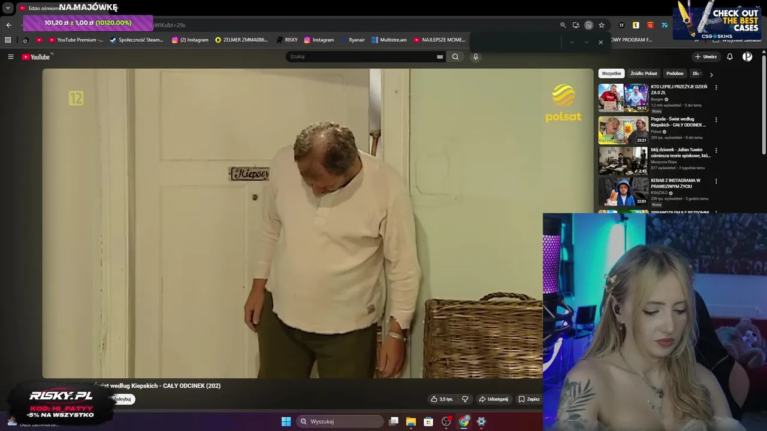This screenshot has height=431, width=767.
Task: Save the video with Zapisz
Action: coord(529,399)
